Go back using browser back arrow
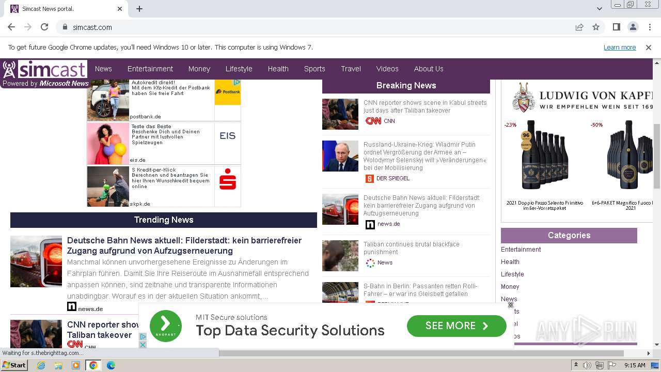661x372 pixels. coord(11,27)
